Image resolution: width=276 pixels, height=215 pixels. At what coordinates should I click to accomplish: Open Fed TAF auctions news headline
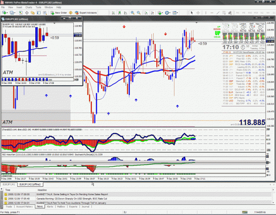coord(71,203)
